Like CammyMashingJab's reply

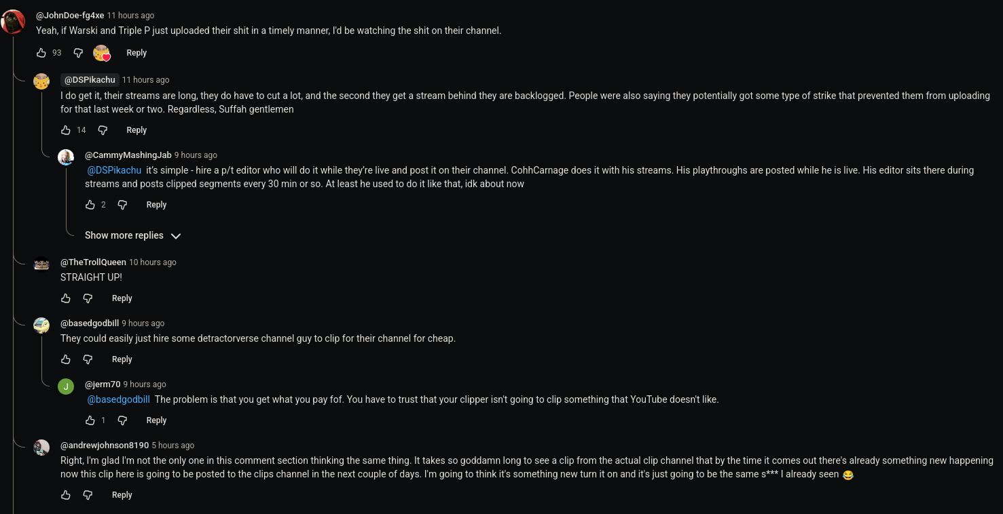[90, 205]
